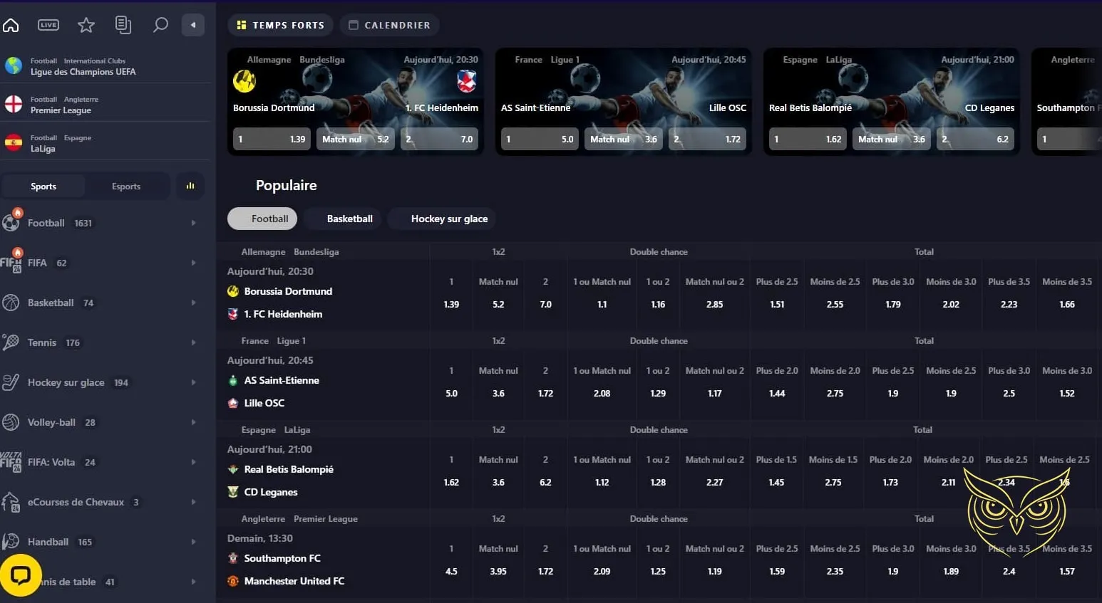Open the bet slip document icon

pos(123,25)
